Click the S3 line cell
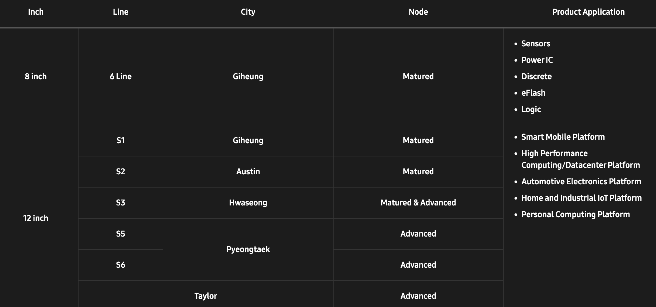The width and height of the screenshot is (656, 307). coord(121,203)
